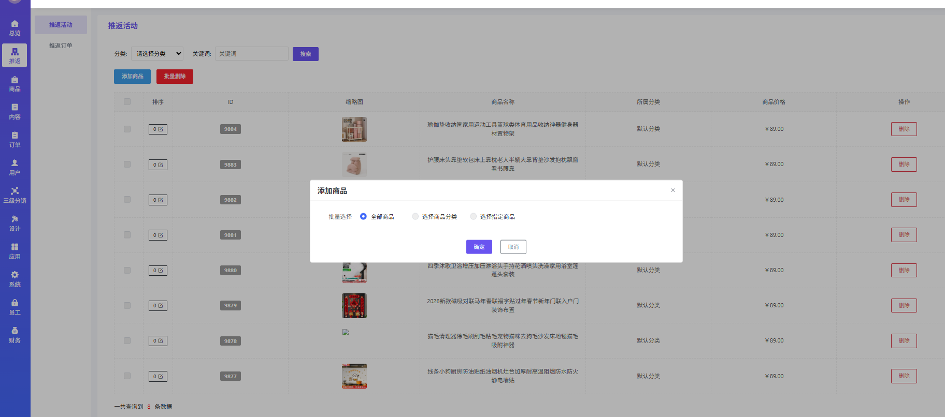945x417 pixels.
Task: Close the 添加商品 dialog with X
Action: 672,190
